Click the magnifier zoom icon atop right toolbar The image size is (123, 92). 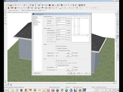pyautogui.click(x=118, y=11)
